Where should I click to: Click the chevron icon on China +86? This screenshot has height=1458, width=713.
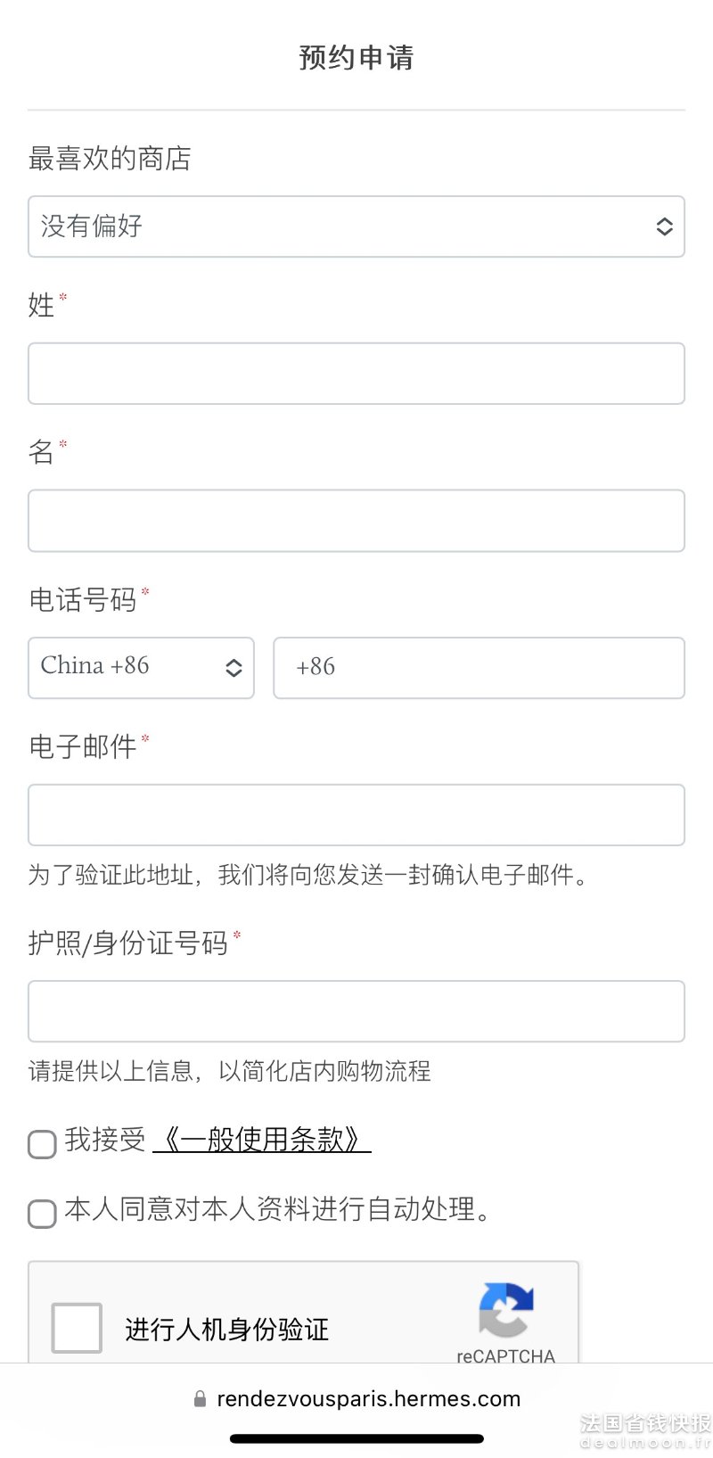coord(234,668)
